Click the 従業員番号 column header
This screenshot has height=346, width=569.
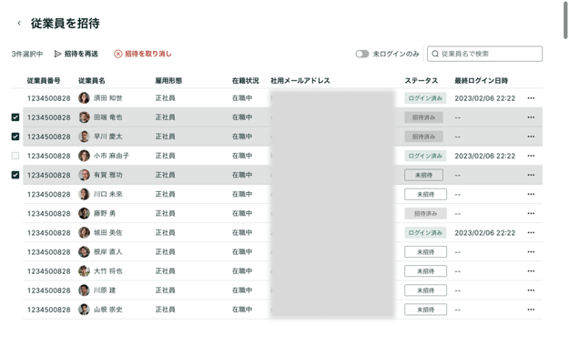[44, 81]
